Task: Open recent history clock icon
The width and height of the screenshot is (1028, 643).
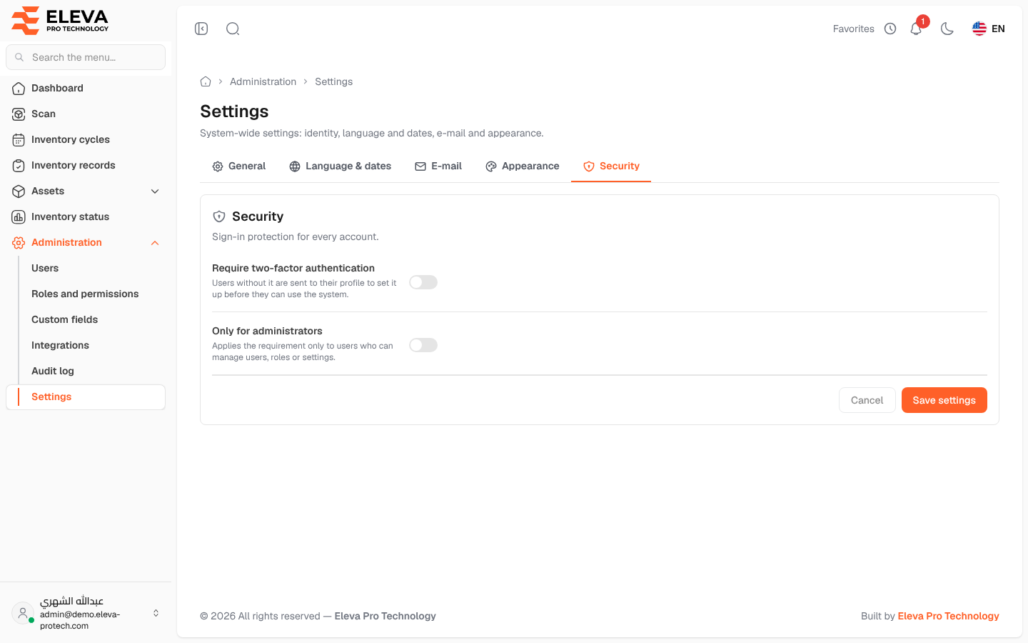Action: [890, 29]
